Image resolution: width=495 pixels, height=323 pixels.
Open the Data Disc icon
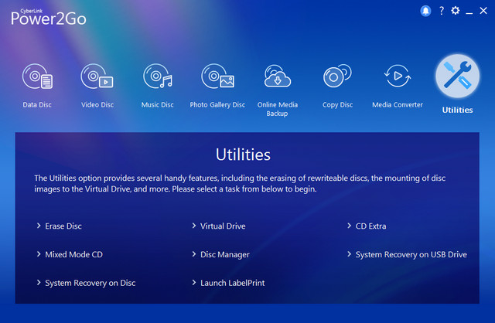pyautogui.click(x=37, y=76)
